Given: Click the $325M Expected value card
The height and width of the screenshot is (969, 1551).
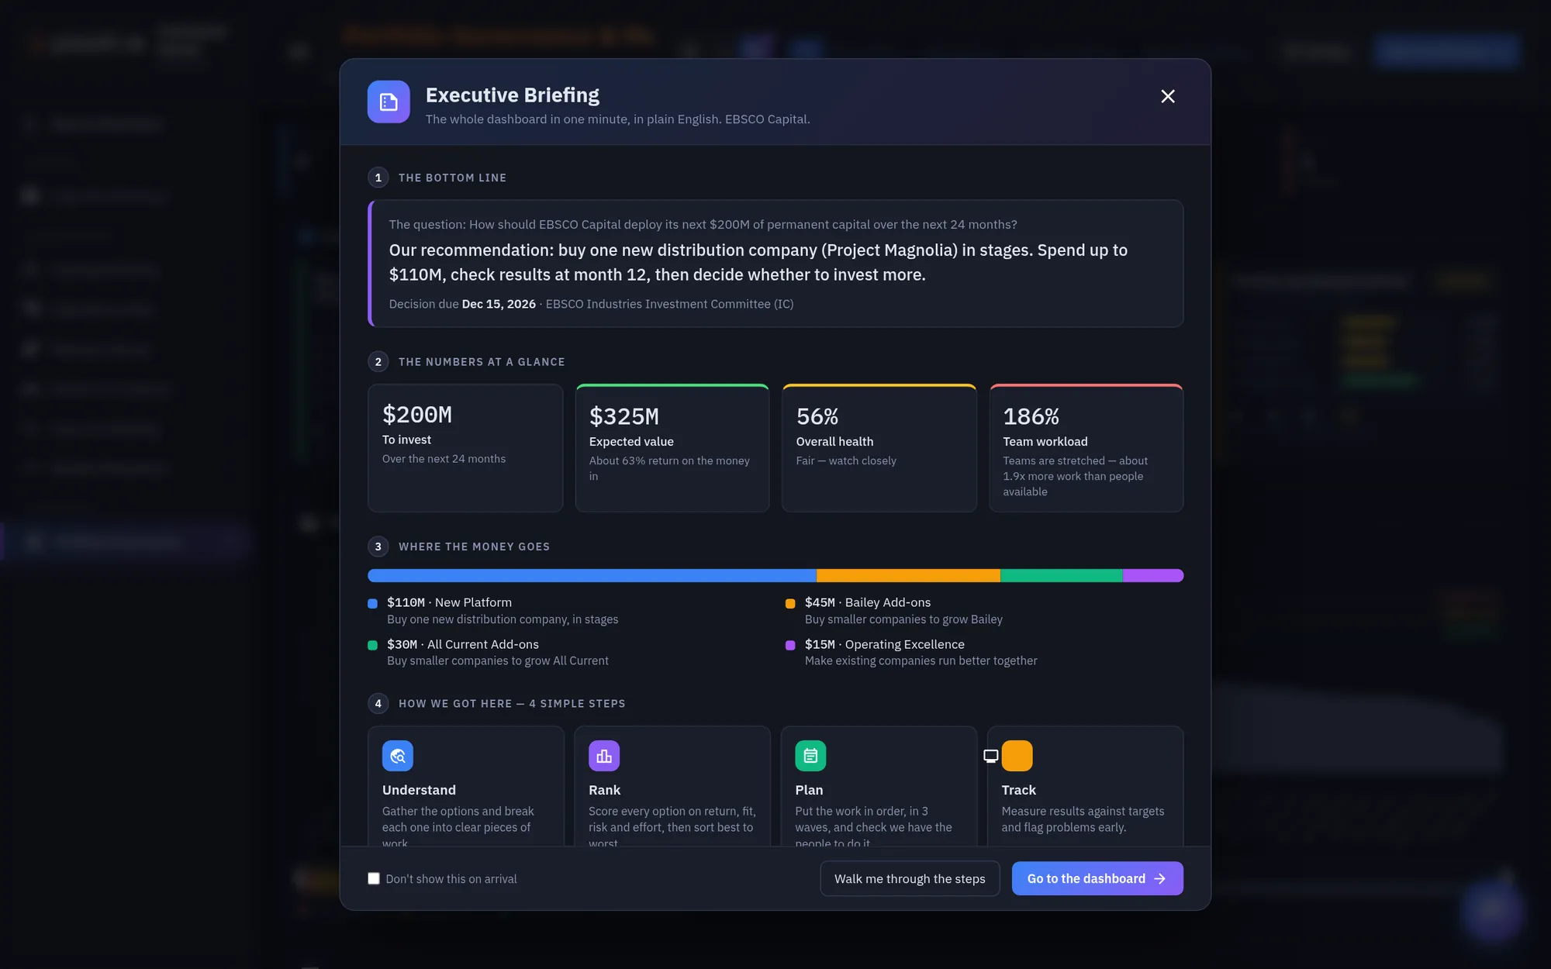Looking at the screenshot, I should (672, 447).
